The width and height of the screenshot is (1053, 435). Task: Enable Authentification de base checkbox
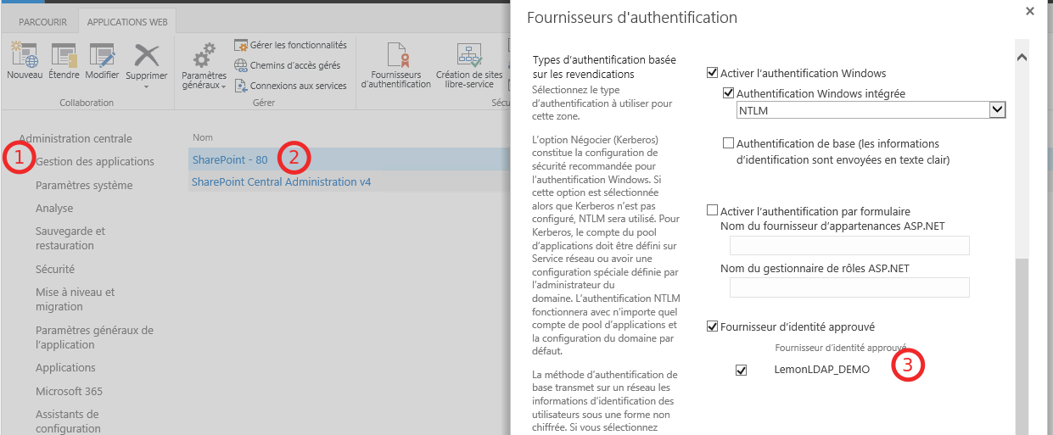click(728, 144)
